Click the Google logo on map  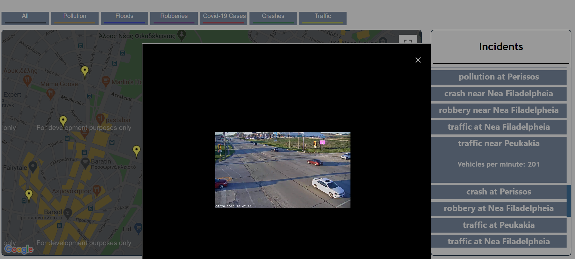pyautogui.click(x=19, y=249)
